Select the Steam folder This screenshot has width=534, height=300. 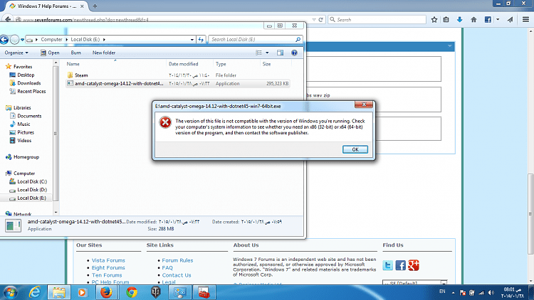[x=81, y=75]
